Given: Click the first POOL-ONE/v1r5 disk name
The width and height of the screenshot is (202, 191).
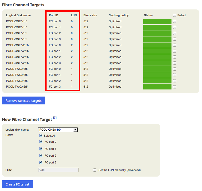Looking at the screenshot, I should click(17, 21).
